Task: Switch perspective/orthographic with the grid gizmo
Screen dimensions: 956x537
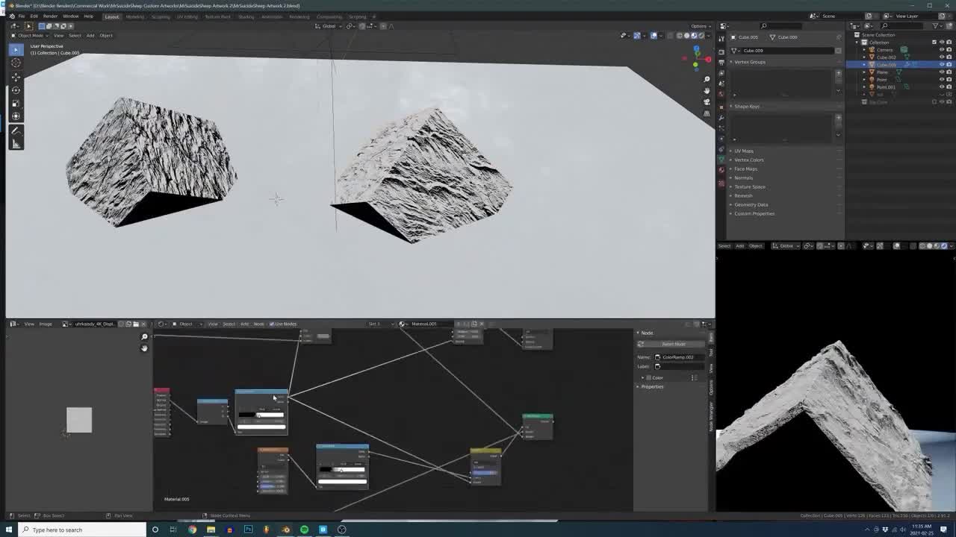Action: click(707, 113)
